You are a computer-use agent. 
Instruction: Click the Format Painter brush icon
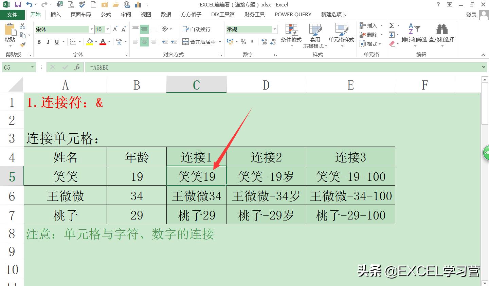pos(23,44)
